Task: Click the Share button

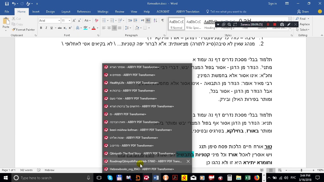Action: (x=303, y=12)
